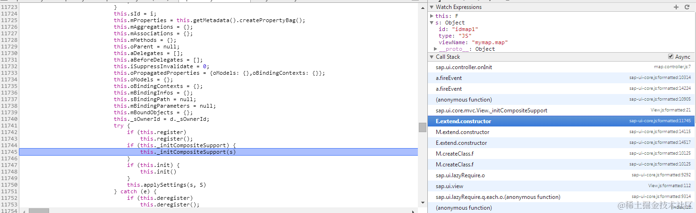This screenshot has width=696, height=213.
Task: Expand the 'this: F' watch entry
Action: [x=432, y=16]
